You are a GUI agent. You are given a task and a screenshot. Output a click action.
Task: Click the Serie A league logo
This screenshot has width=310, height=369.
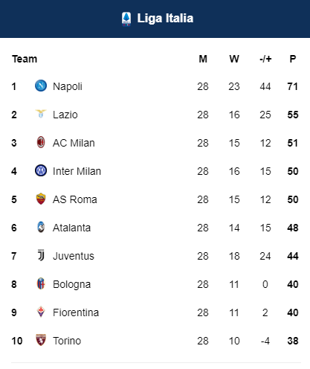[x=126, y=19]
